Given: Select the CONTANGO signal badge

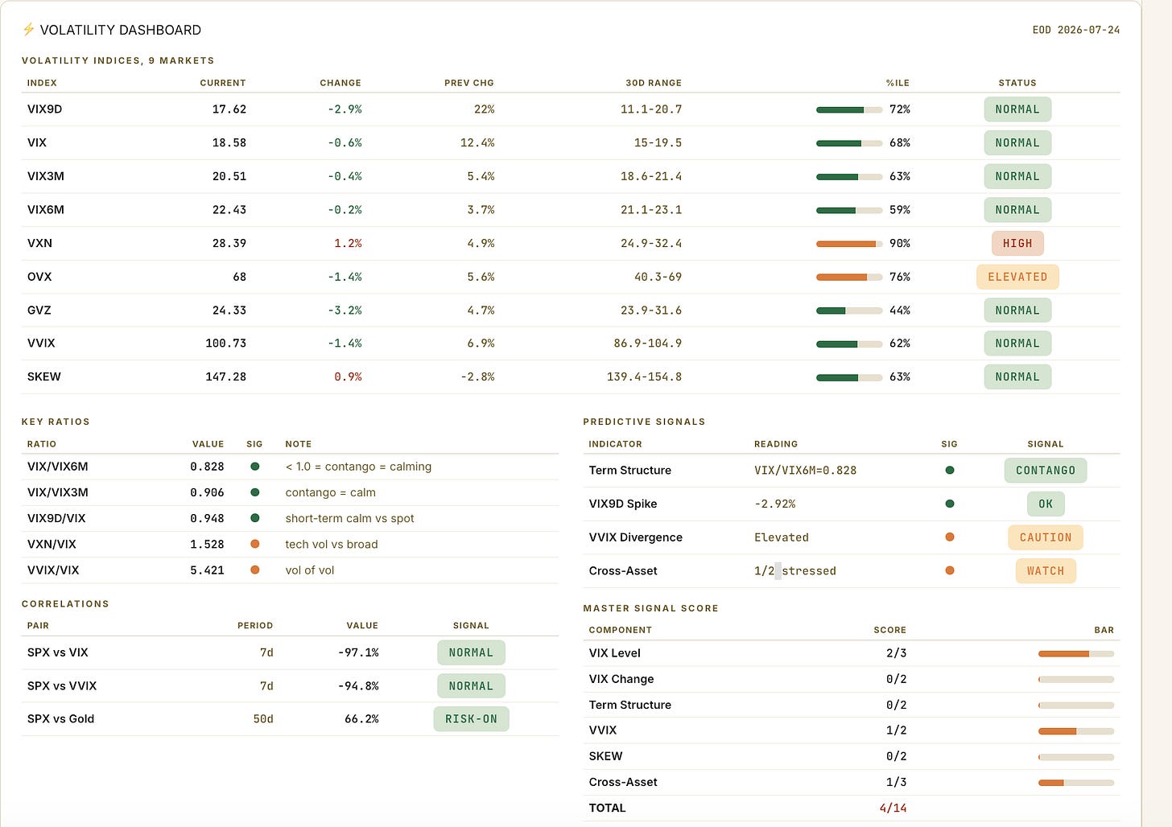Looking at the screenshot, I should pos(1046,471).
